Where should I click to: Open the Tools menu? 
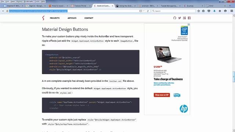point(37,1)
